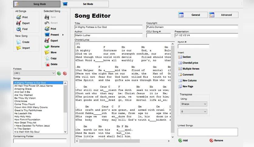Save the selected song

click(50, 17)
